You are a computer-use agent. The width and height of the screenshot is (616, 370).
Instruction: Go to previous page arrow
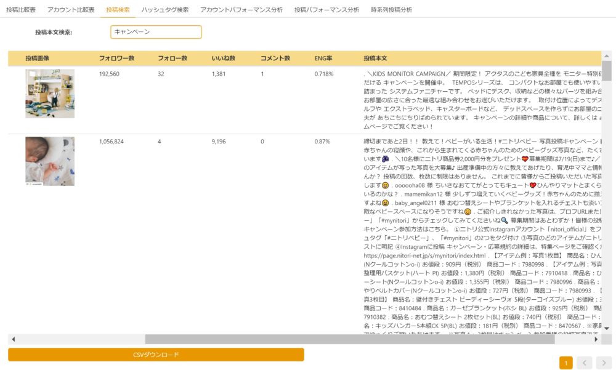[585, 363]
